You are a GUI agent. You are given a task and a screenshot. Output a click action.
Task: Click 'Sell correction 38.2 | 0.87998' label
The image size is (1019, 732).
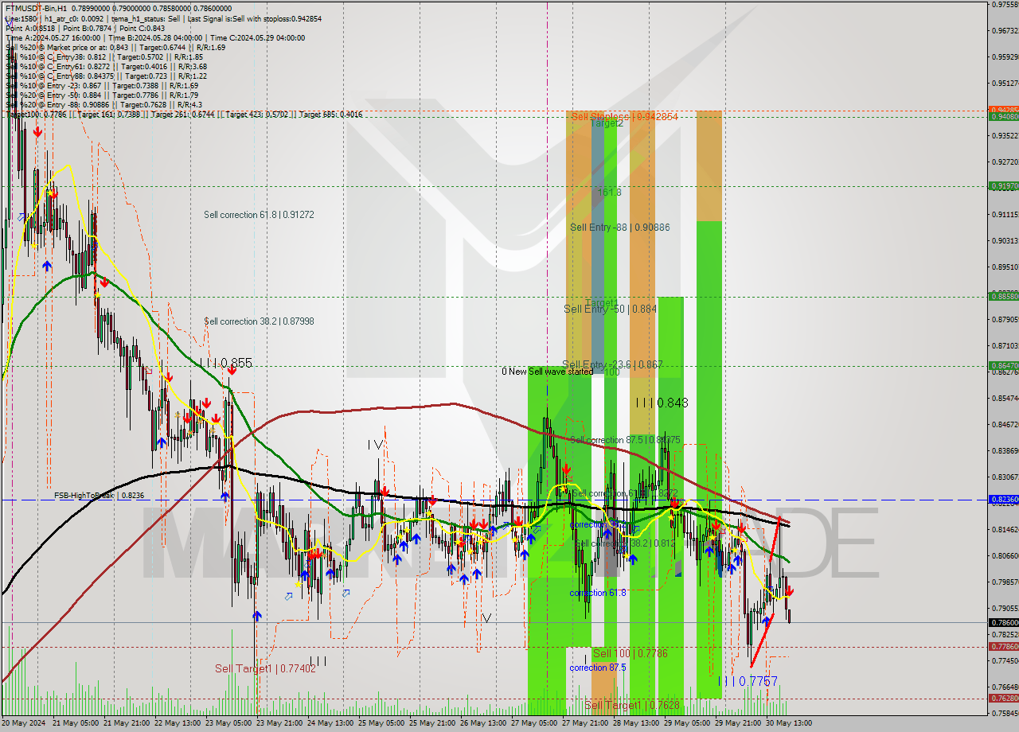click(x=259, y=321)
